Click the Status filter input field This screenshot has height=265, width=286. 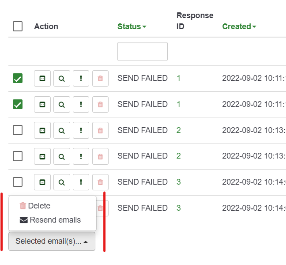coord(142,52)
